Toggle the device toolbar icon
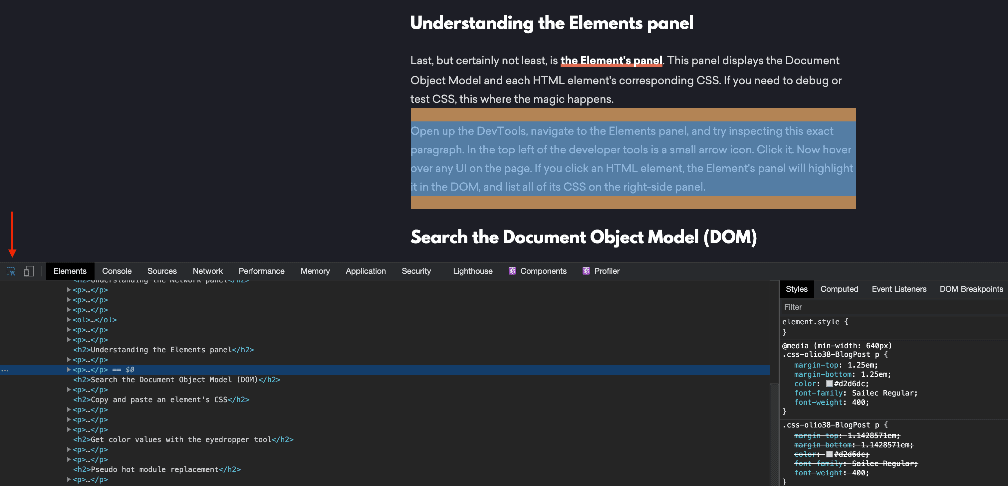This screenshot has height=486, width=1008. pos(29,271)
